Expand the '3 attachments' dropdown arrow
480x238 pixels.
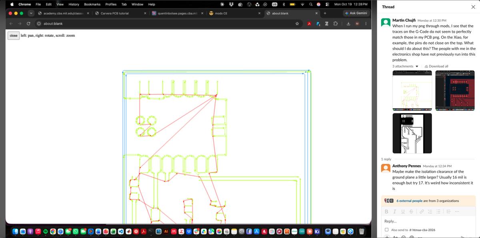(x=417, y=66)
